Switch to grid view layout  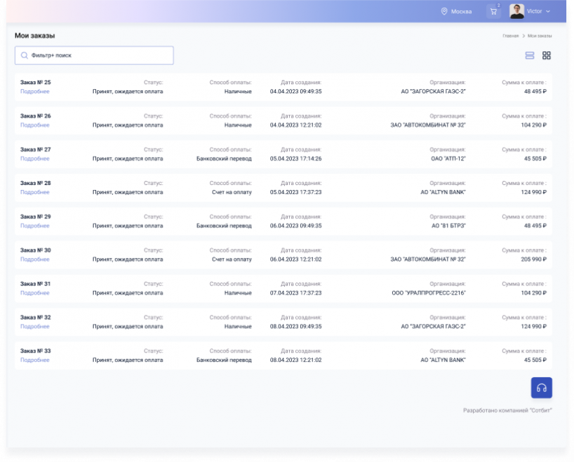[x=547, y=55]
